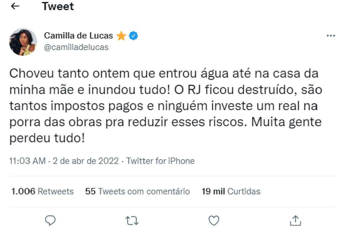Click the Tweet page header title

tap(58, 6)
